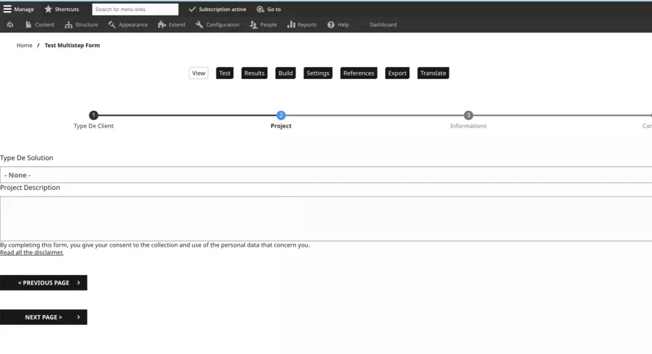Jump to step 3 Informations marker
652x354 pixels.
(468, 115)
